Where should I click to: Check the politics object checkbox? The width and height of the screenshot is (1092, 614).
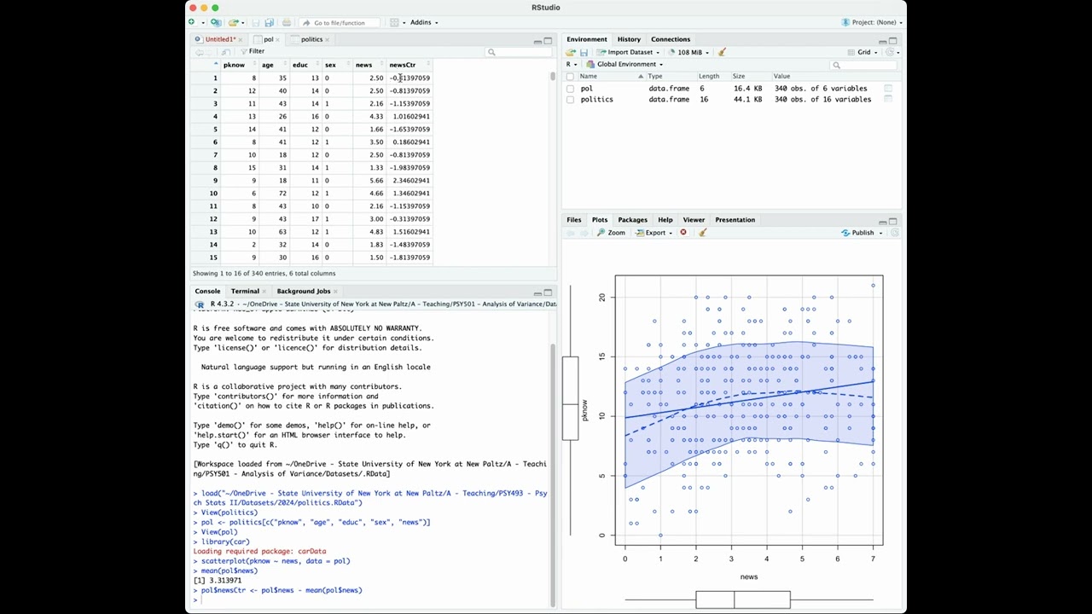point(570,100)
